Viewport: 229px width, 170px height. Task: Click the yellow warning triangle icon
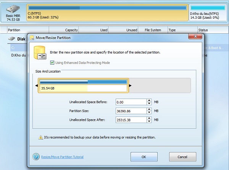[40, 137]
